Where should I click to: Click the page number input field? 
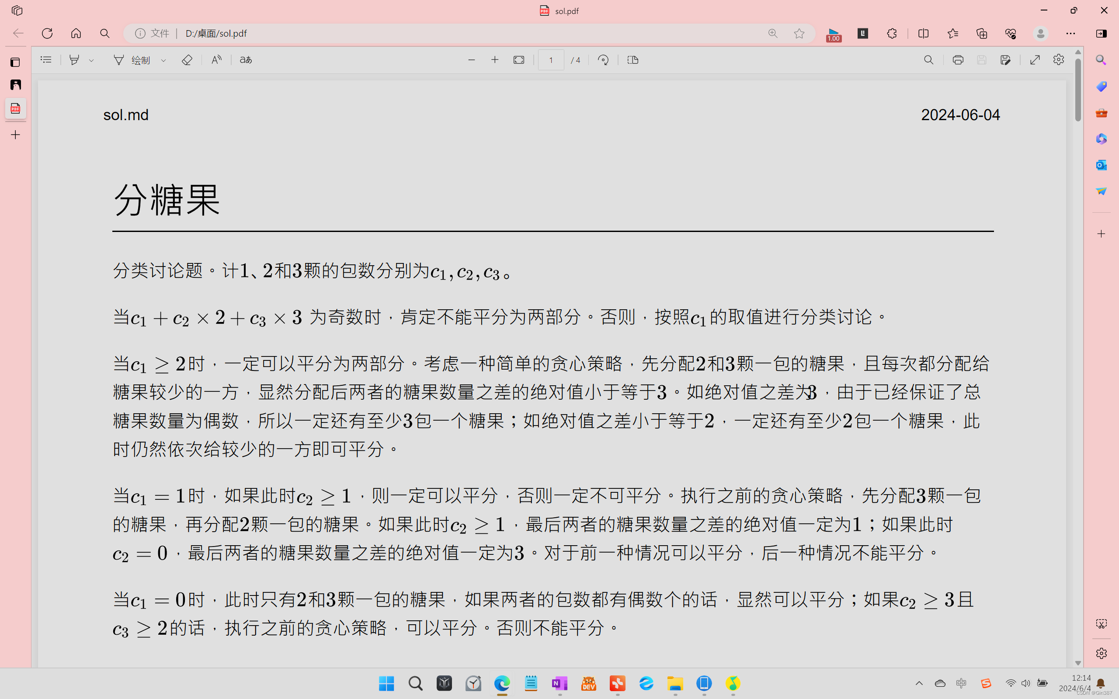coord(551,60)
